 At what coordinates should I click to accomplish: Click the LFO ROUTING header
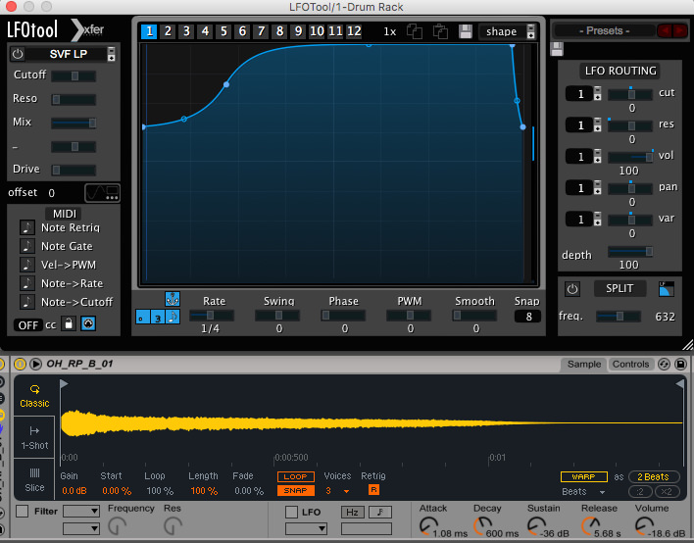tap(620, 71)
